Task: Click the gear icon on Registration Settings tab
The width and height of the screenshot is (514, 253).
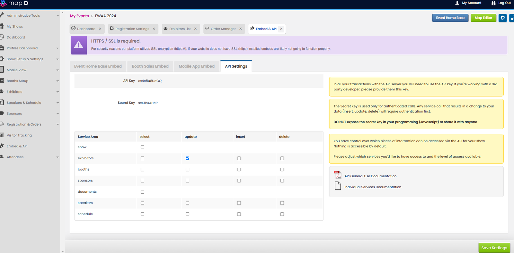Action: click(x=112, y=29)
